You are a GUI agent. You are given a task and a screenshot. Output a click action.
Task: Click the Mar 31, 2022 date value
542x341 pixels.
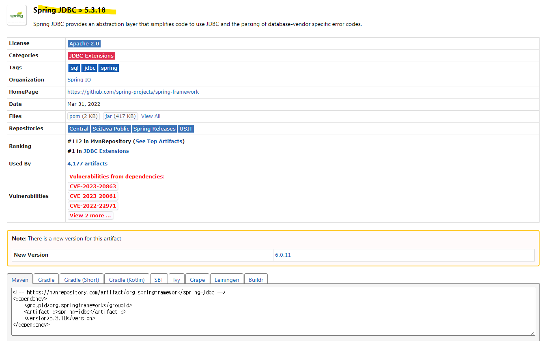tap(84, 104)
